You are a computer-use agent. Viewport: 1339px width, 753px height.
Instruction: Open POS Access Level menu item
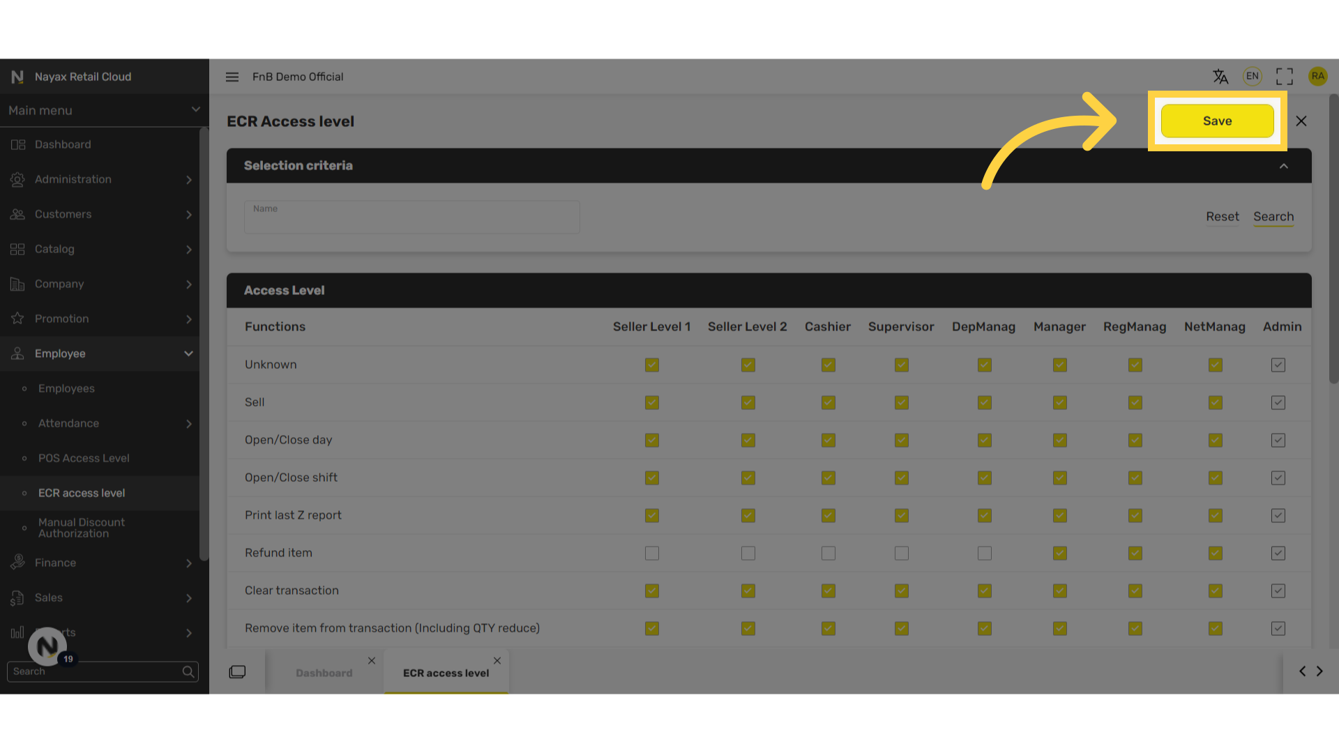point(84,458)
